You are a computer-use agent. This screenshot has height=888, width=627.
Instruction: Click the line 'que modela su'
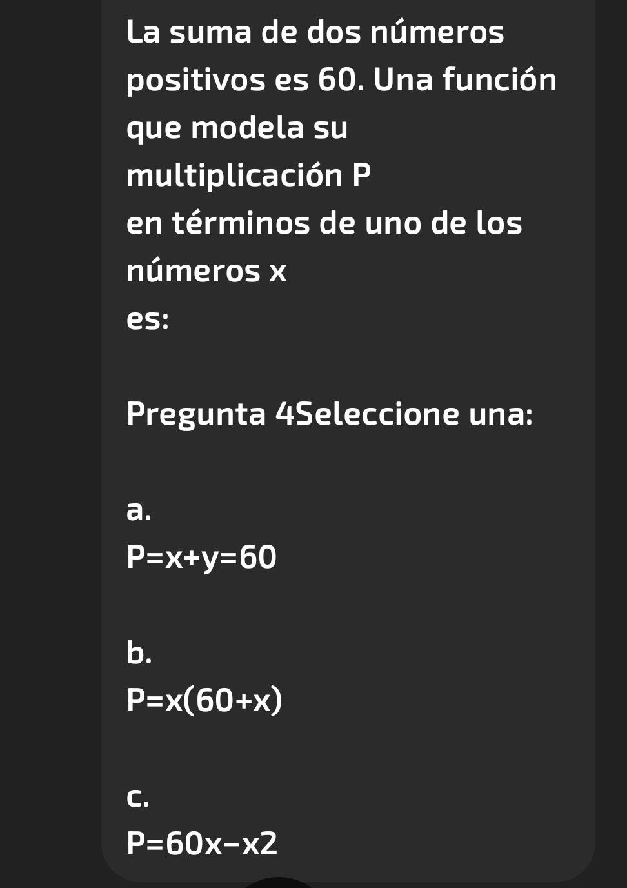click(x=237, y=128)
